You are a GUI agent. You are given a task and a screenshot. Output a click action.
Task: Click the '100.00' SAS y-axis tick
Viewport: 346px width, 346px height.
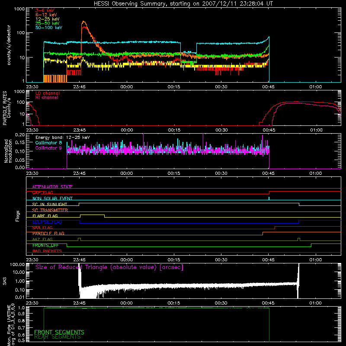pyautogui.click(x=17, y=265)
